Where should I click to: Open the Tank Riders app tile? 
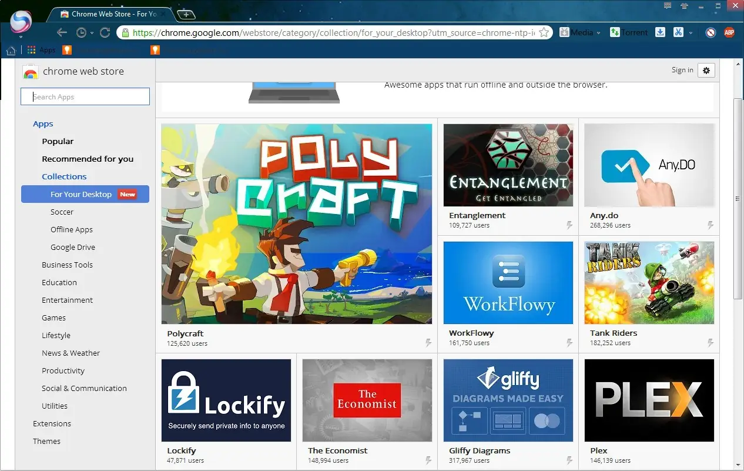point(649,294)
